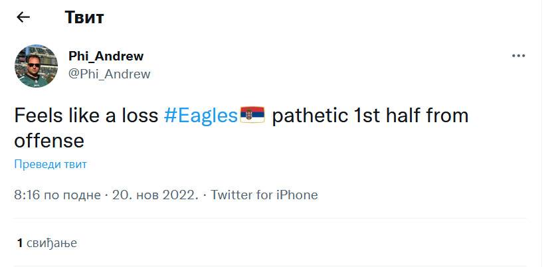The width and height of the screenshot is (560, 267).
Task: Follow the #Eagles hashtag link
Action: (x=200, y=116)
